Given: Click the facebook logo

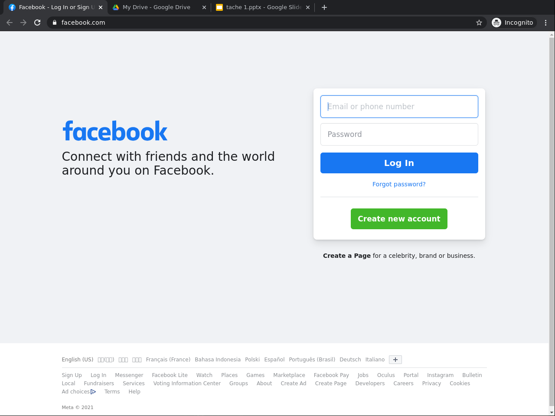Looking at the screenshot, I should pyautogui.click(x=115, y=131).
